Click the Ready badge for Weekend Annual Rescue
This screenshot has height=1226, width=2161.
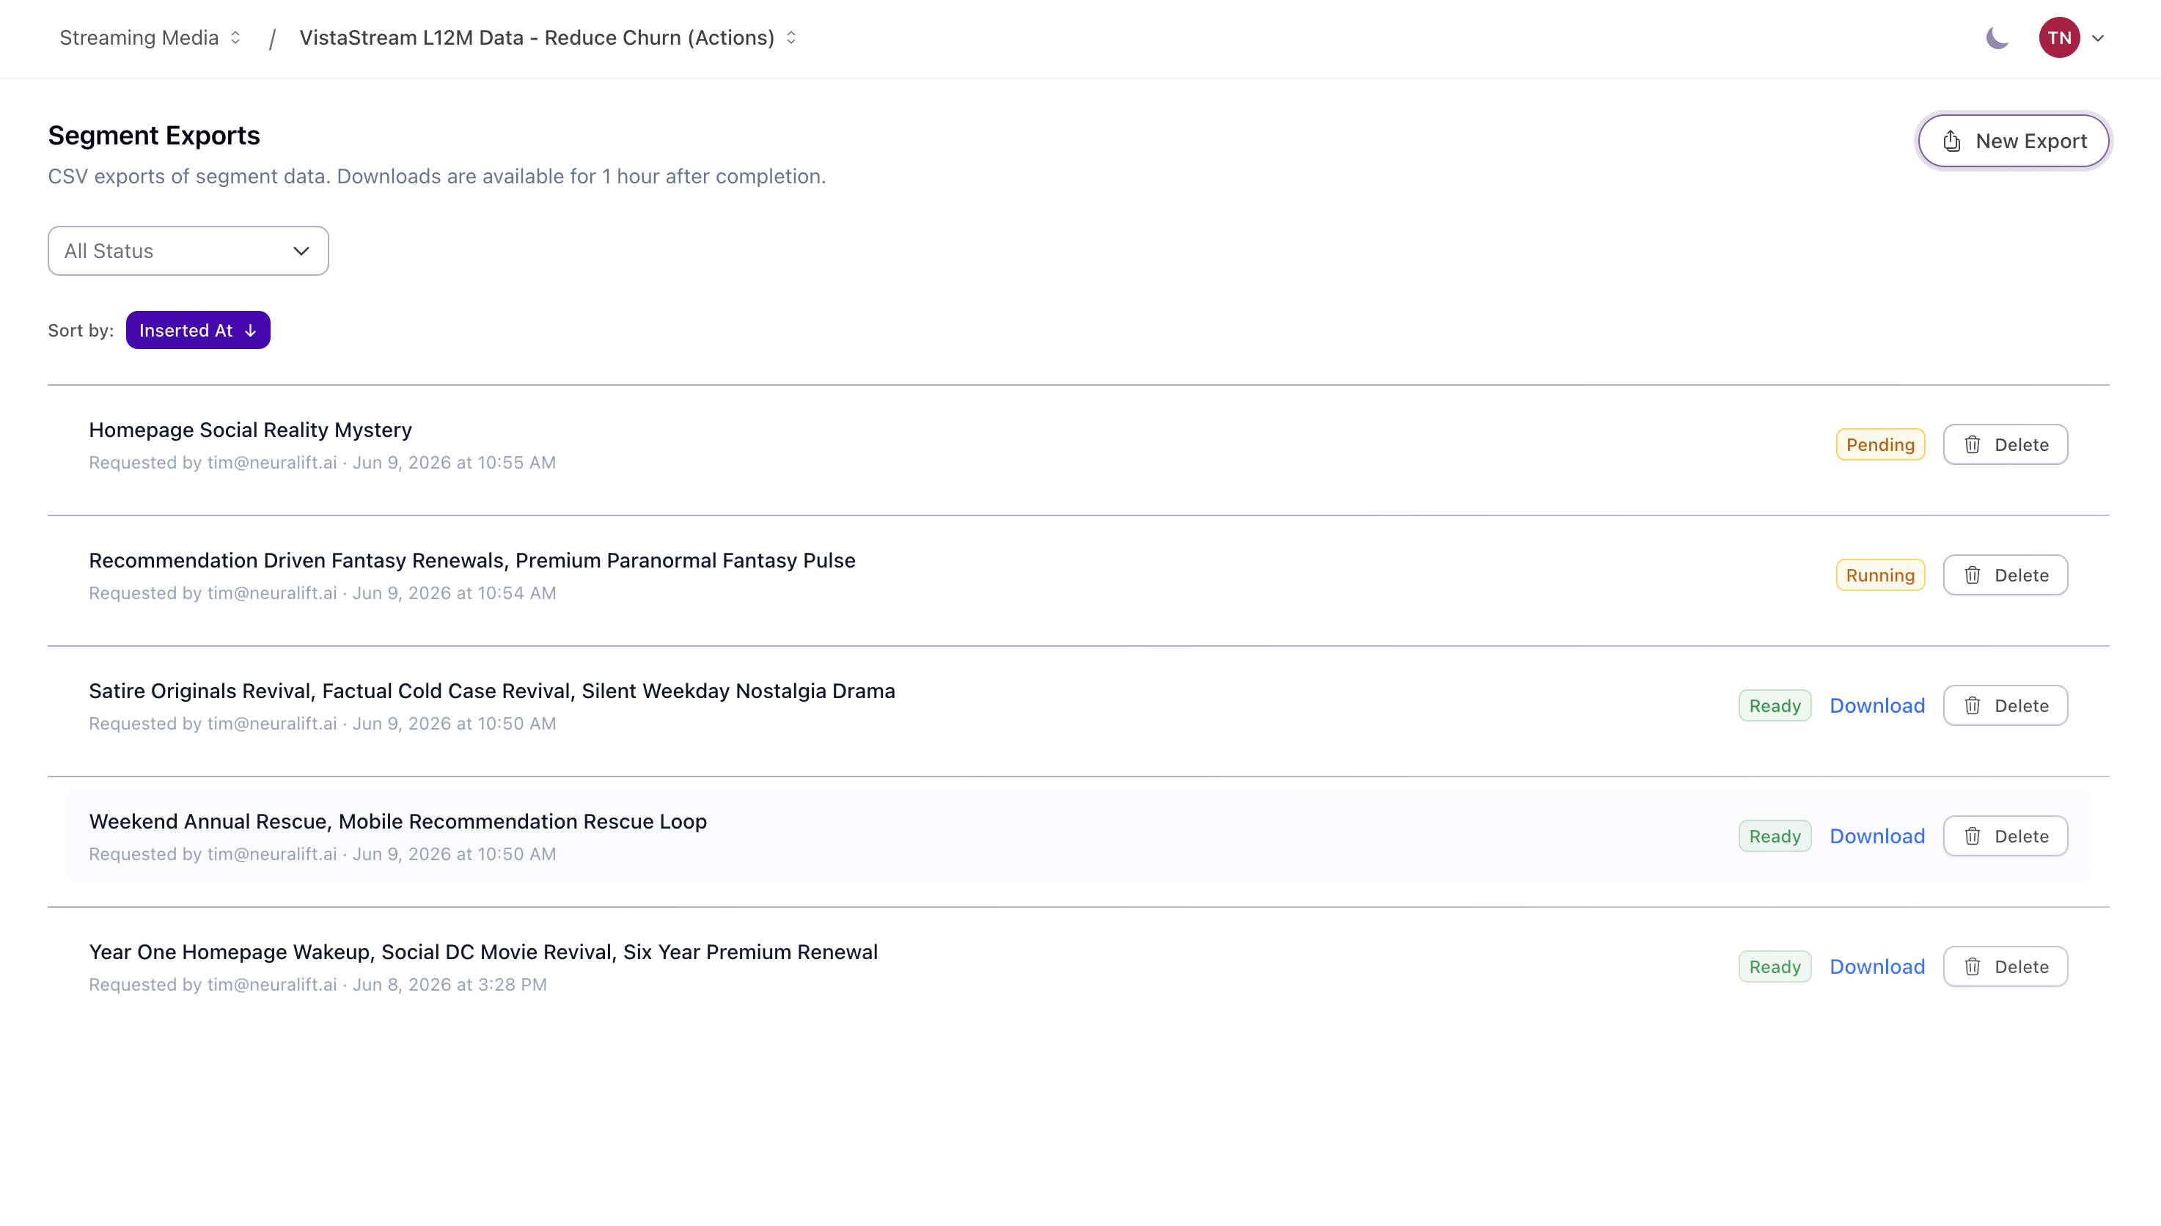click(x=1775, y=836)
